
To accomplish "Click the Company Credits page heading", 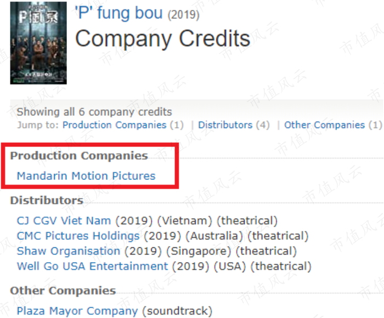I will pos(162,38).
